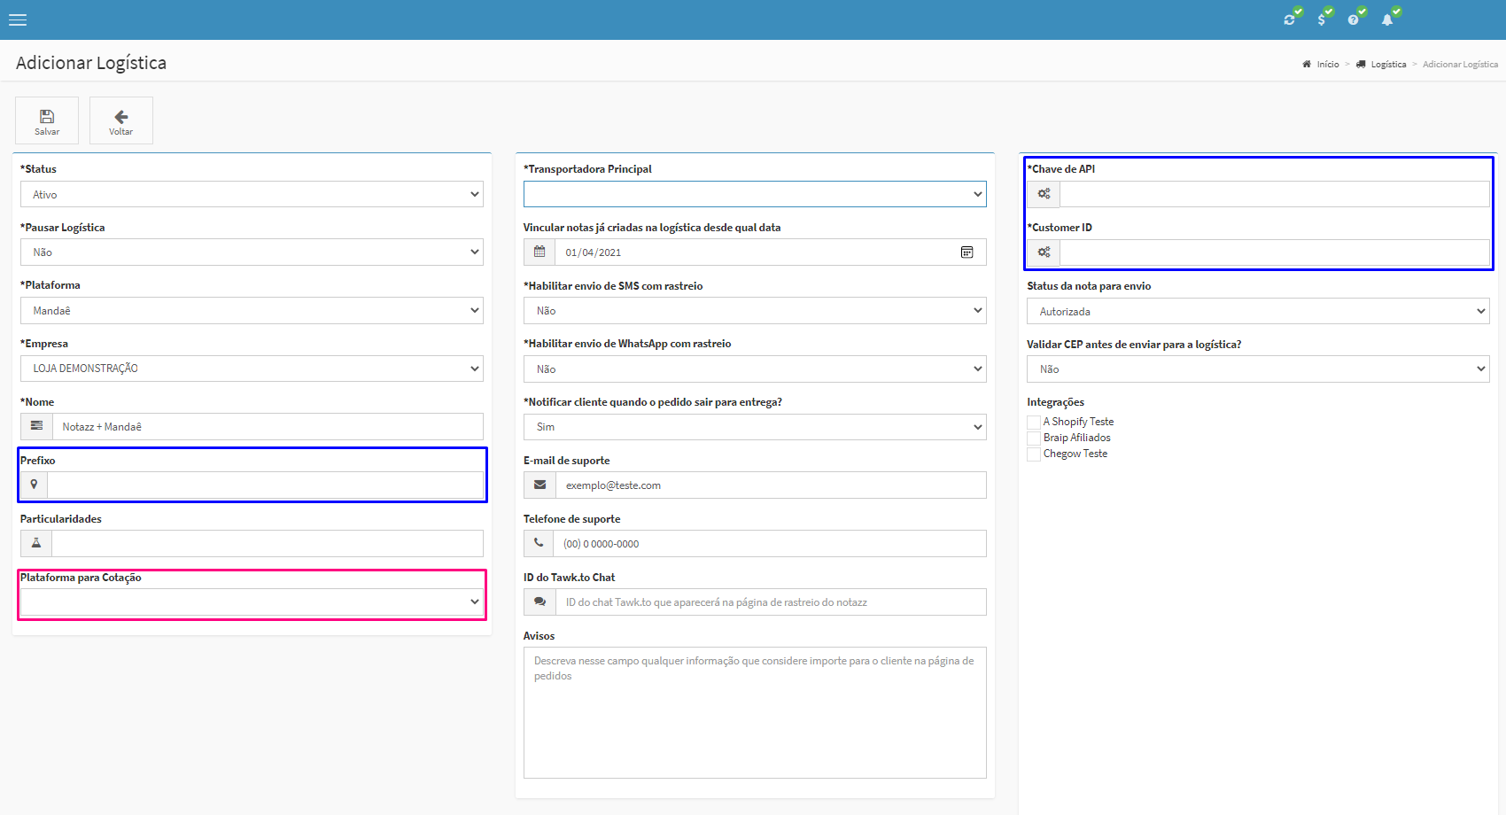Open the Status da nota para envio dropdown

pyautogui.click(x=1258, y=312)
